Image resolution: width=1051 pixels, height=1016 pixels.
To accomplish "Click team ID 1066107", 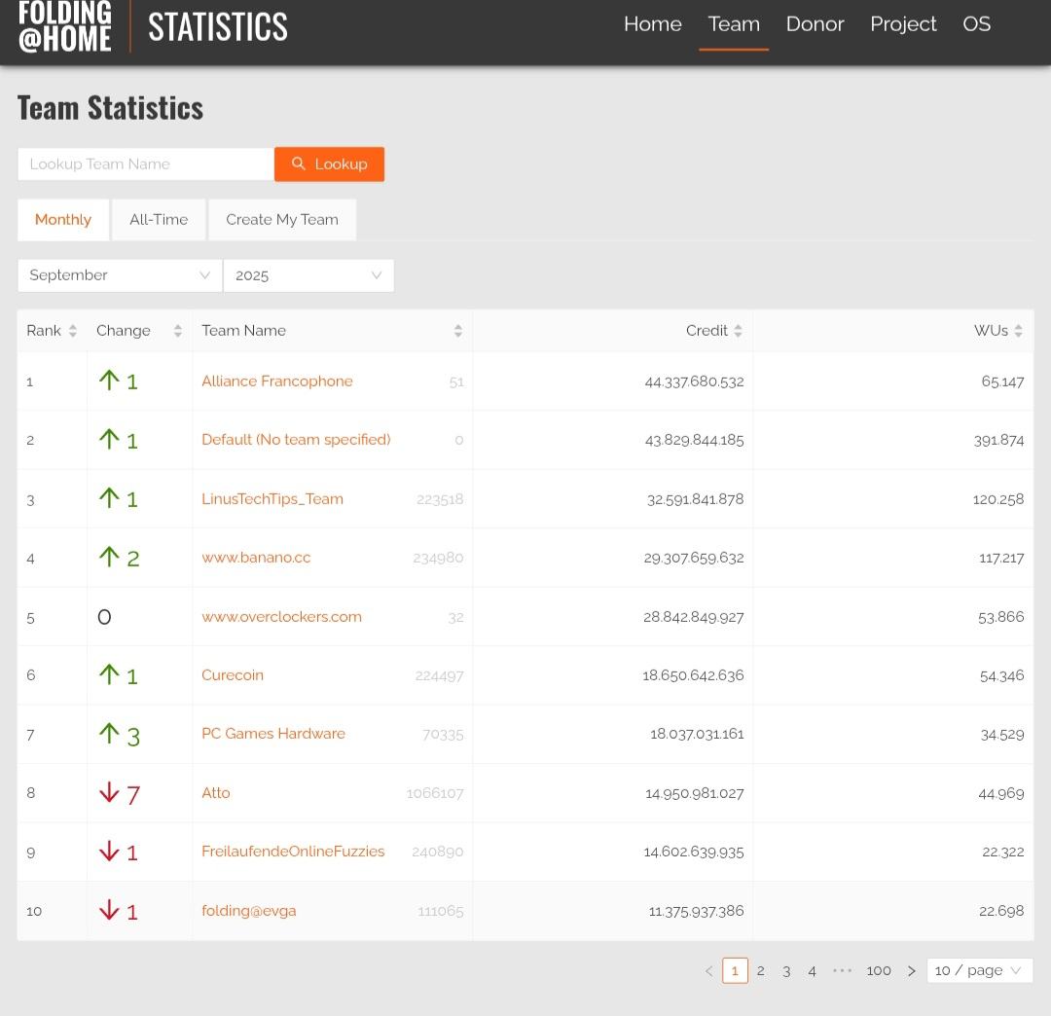I will pyautogui.click(x=435, y=793).
